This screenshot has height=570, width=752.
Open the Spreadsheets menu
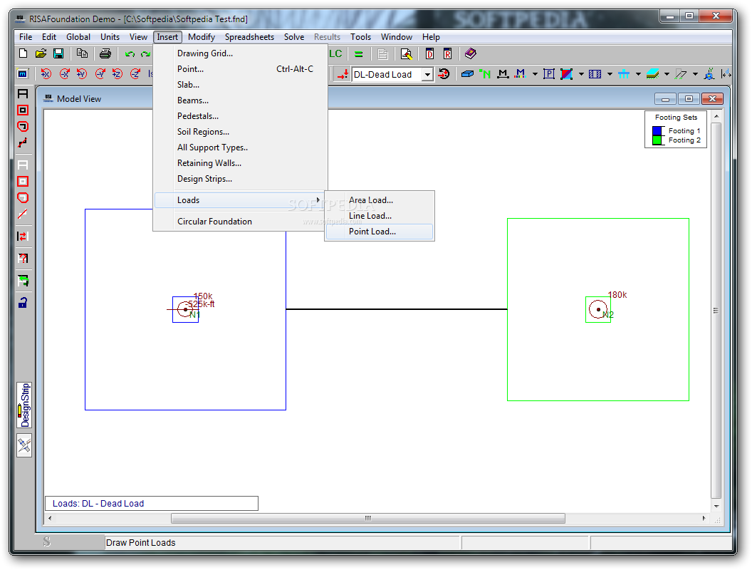click(x=249, y=37)
